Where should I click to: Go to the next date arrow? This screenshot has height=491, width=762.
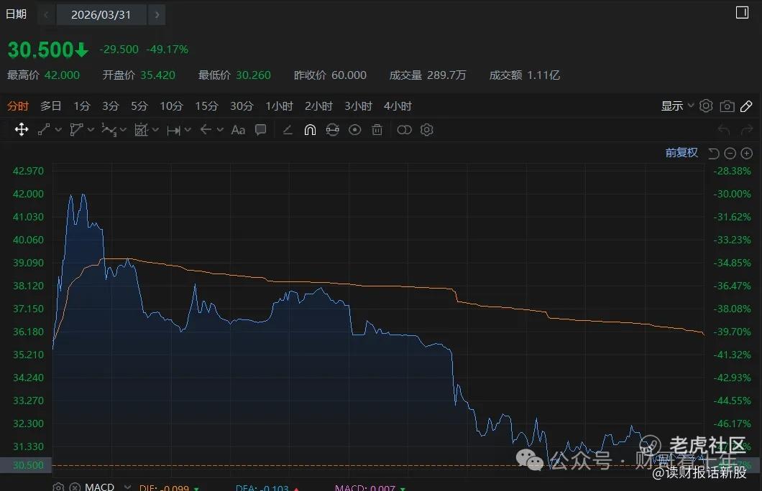point(157,14)
